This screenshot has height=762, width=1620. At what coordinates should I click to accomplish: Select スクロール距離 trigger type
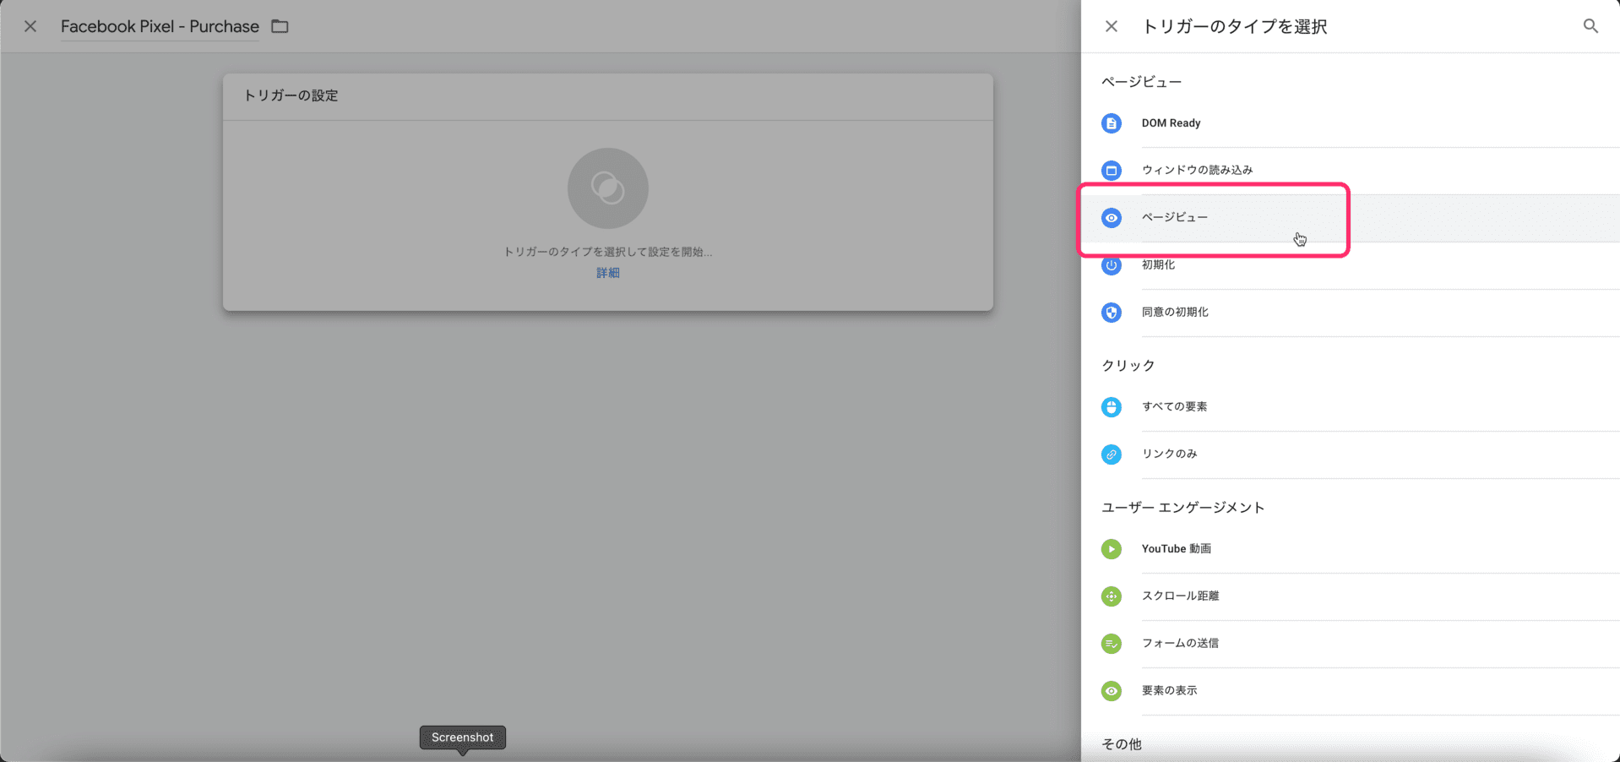[x=1351, y=596]
